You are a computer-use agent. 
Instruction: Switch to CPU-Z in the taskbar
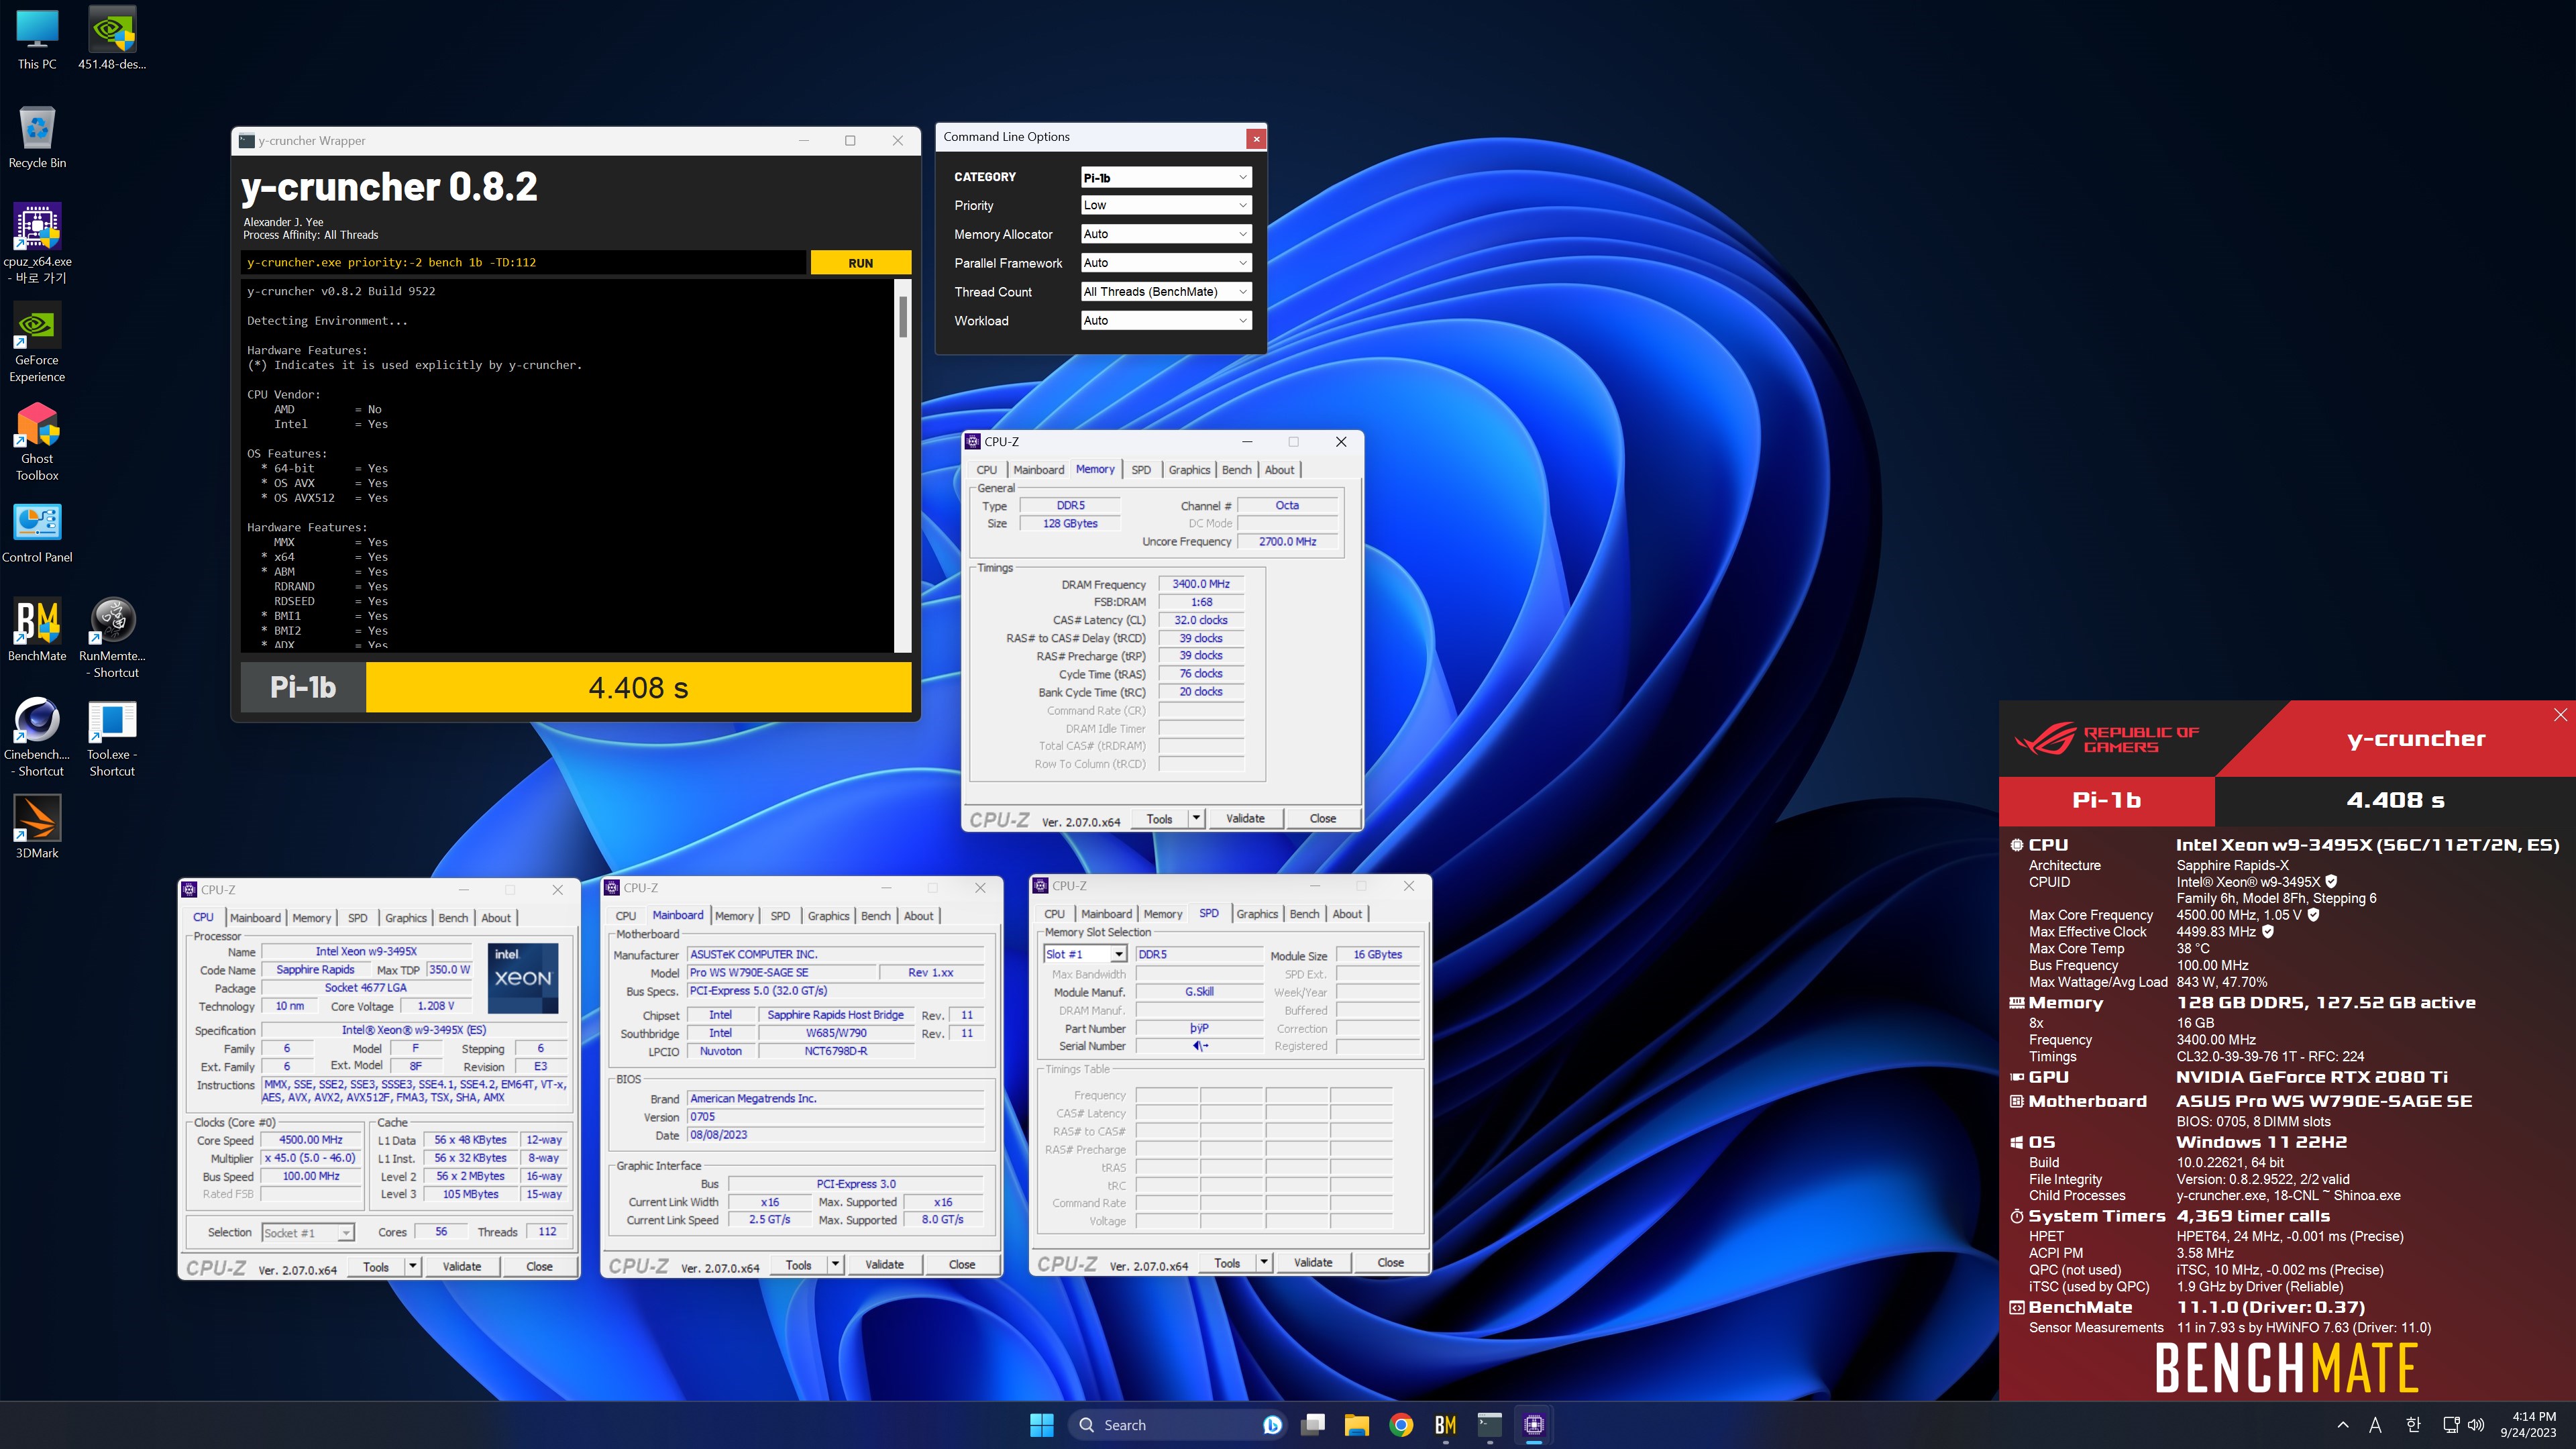[x=1534, y=1425]
